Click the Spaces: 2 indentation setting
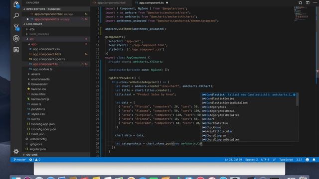 pos(251,160)
